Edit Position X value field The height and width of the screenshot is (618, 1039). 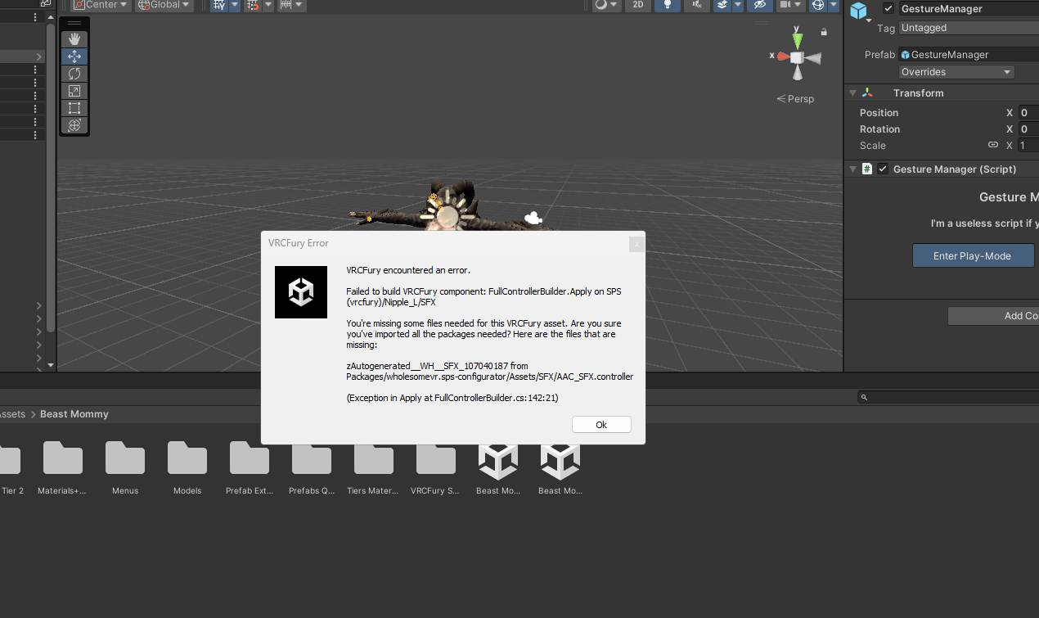coord(1028,113)
